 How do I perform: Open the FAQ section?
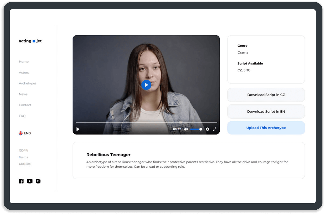coord(22,116)
